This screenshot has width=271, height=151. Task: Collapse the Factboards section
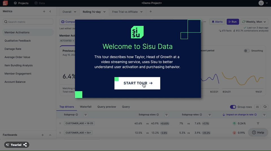[50, 135]
